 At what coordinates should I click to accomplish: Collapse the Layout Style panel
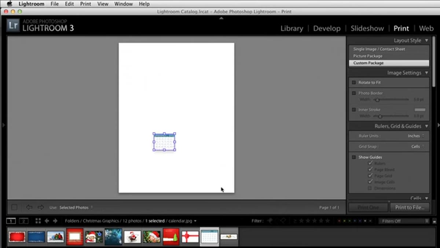pyautogui.click(x=426, y=40)
